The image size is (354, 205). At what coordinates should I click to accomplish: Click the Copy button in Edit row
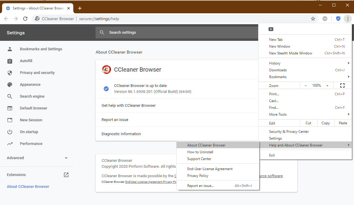pos(326,123)
